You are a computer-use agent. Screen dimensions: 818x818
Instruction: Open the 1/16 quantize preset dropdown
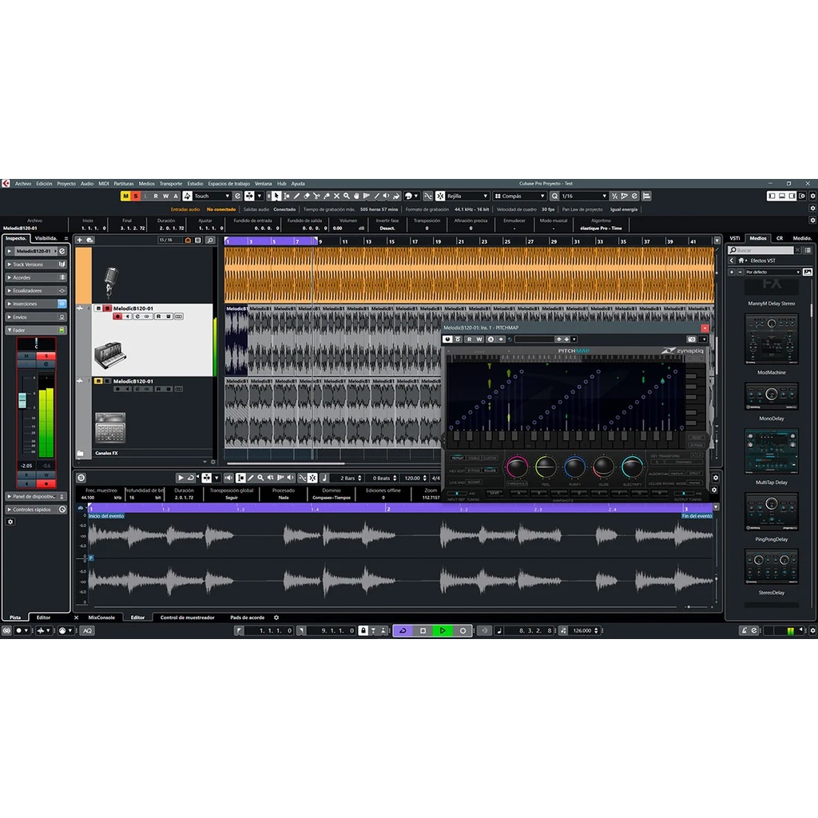coord(584,197)
